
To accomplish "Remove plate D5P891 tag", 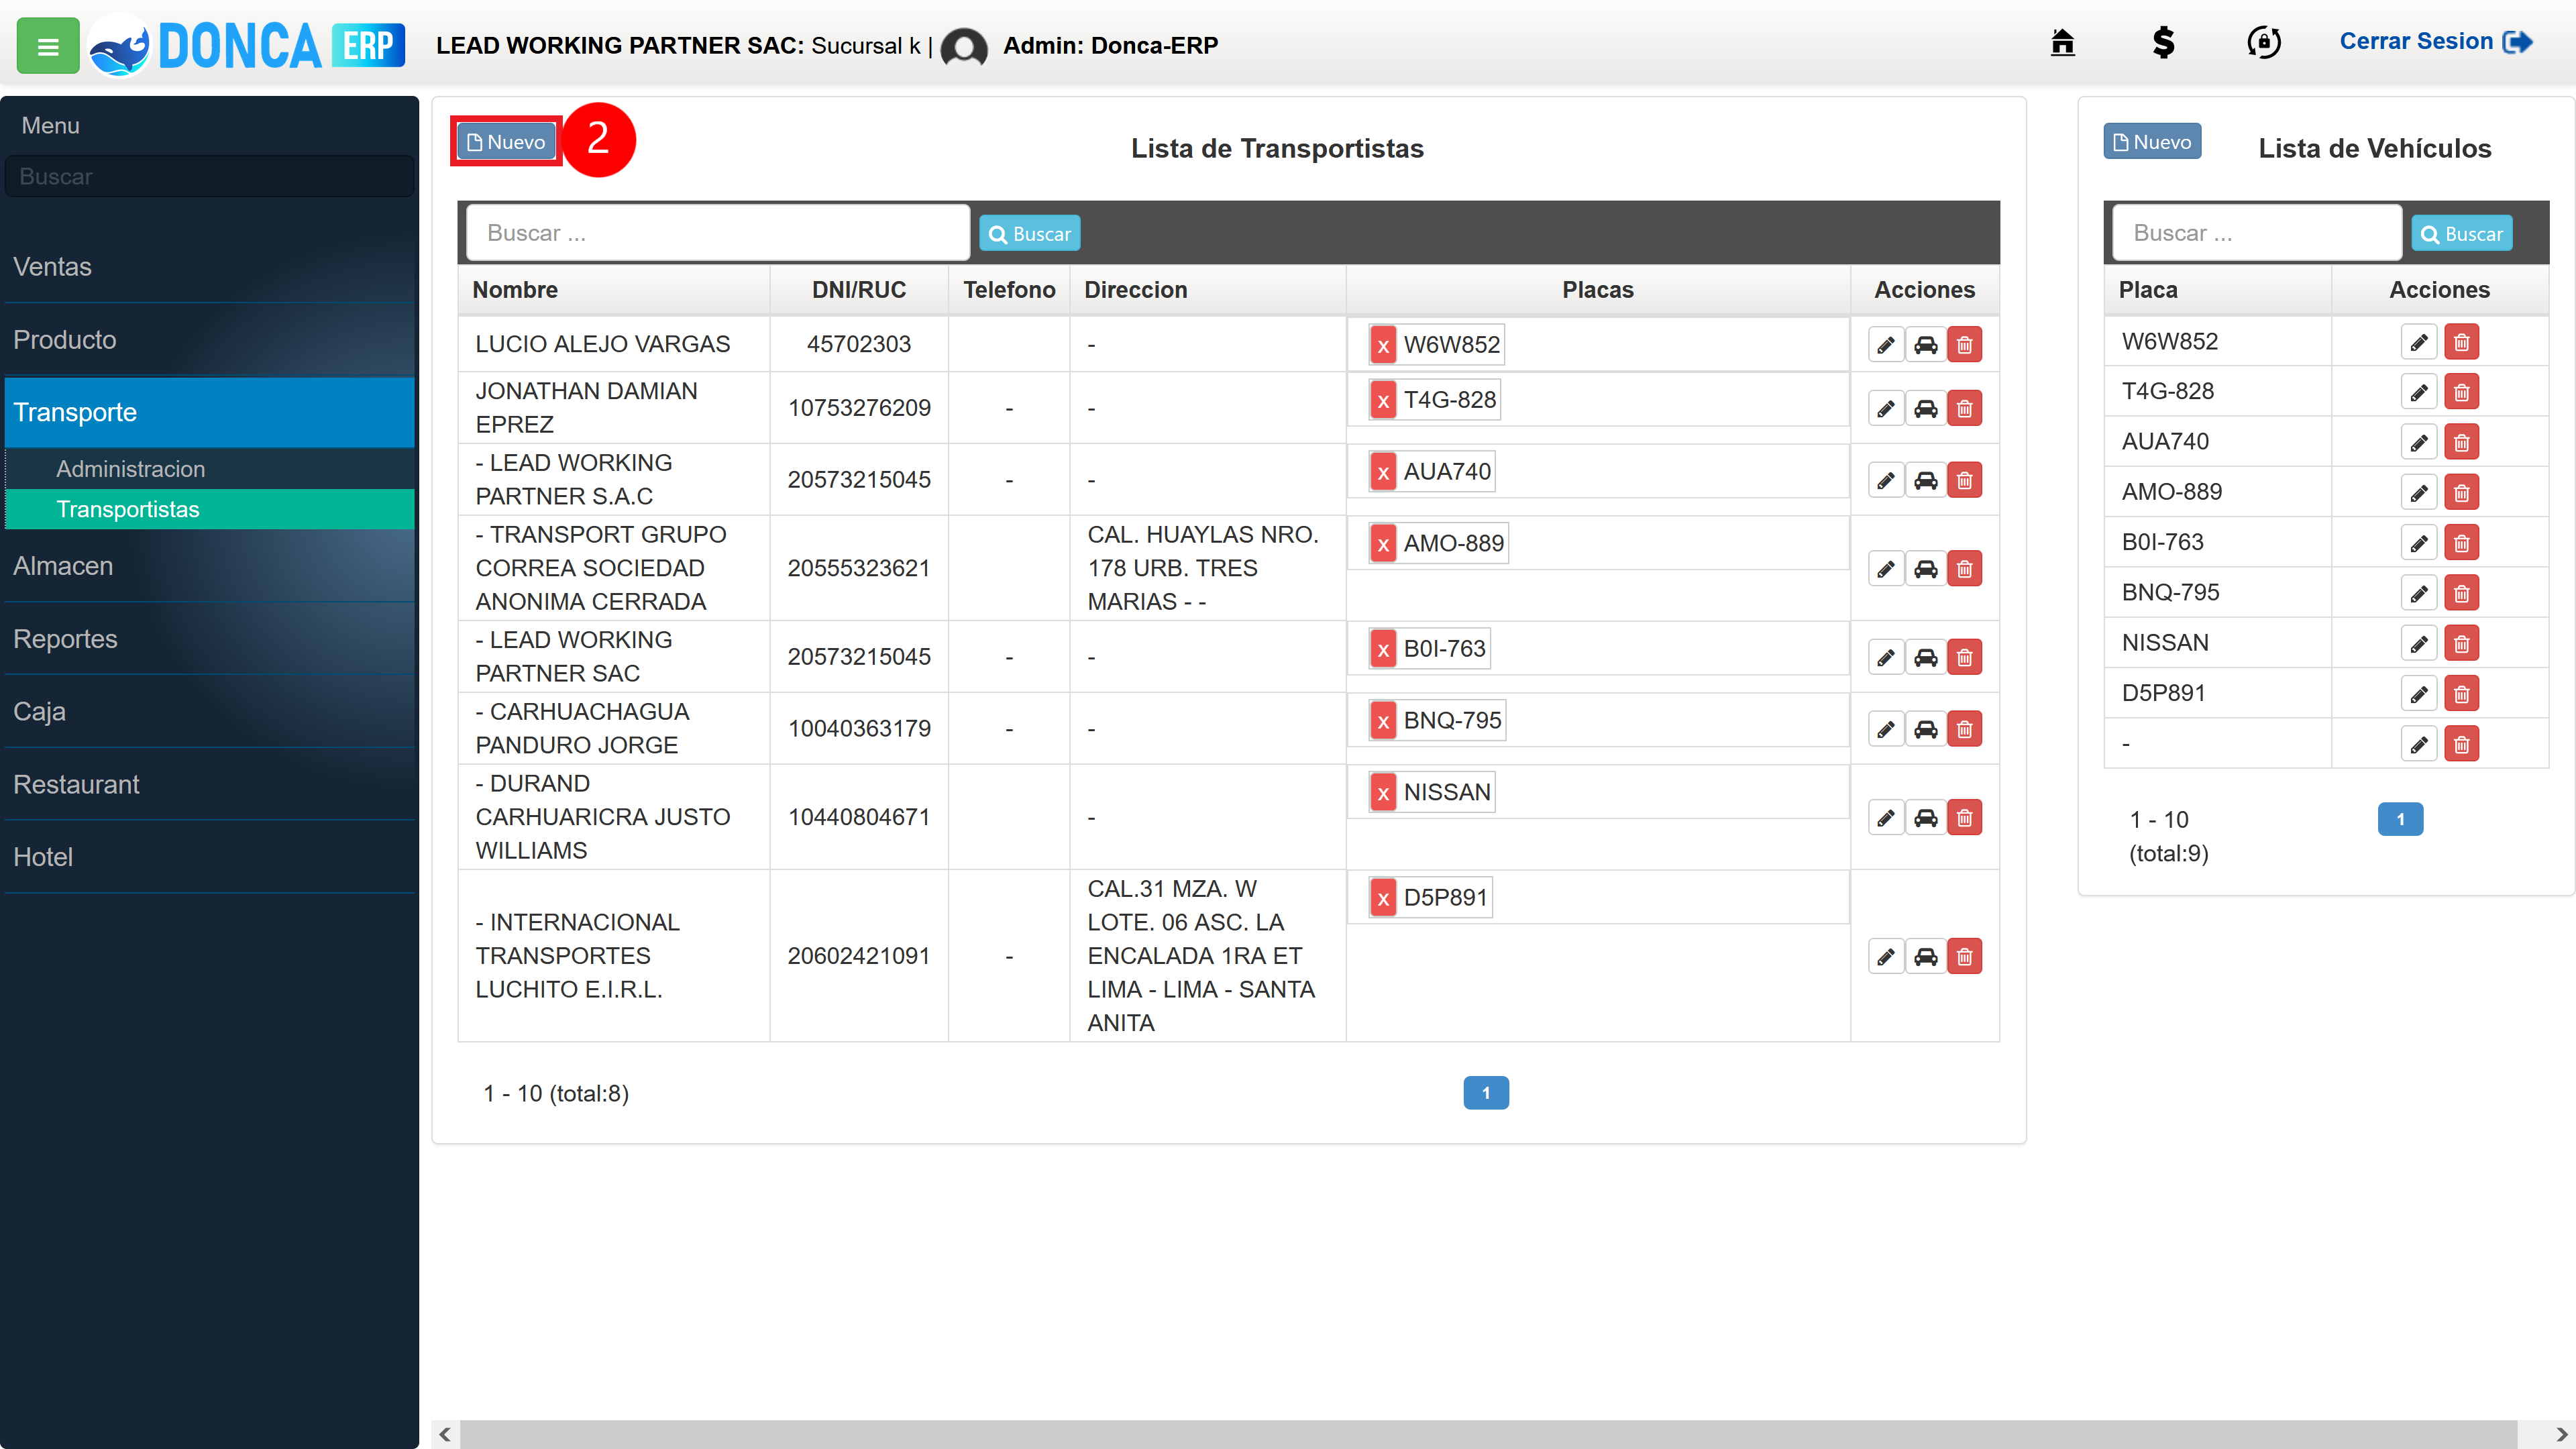I will (x=1383, y=898).
